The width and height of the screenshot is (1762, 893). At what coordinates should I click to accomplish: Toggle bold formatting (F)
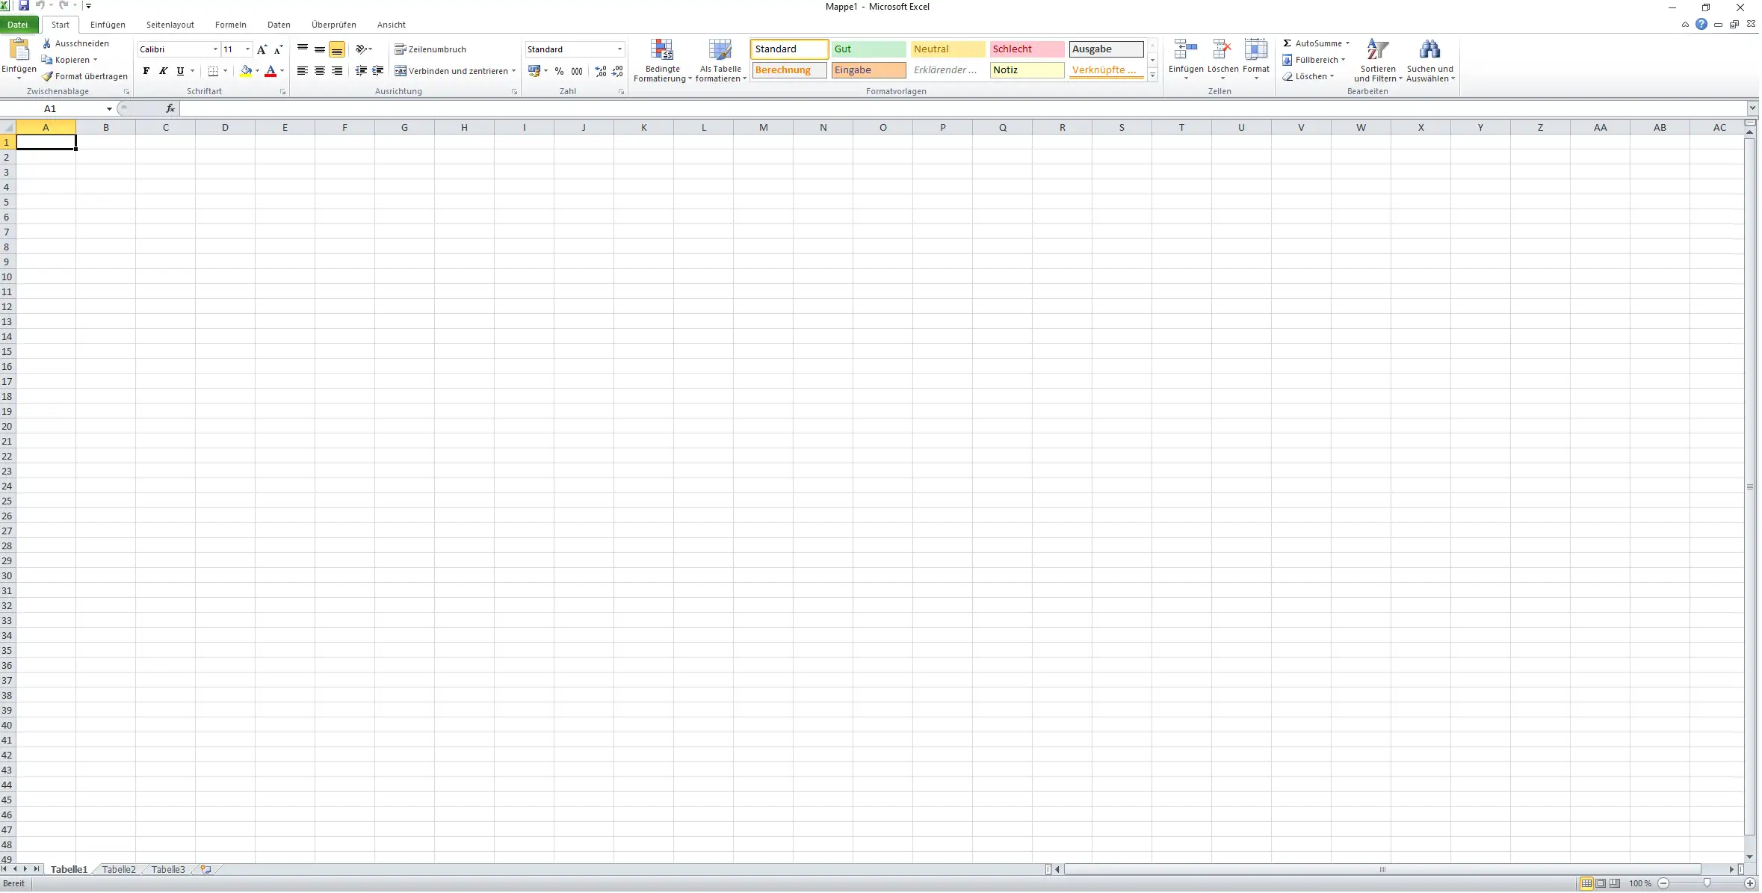[146, 71]
